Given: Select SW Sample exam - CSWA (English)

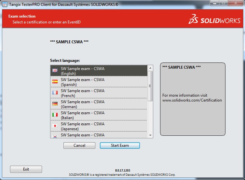Looking at the screenshot, I should [x=99, y=71].
